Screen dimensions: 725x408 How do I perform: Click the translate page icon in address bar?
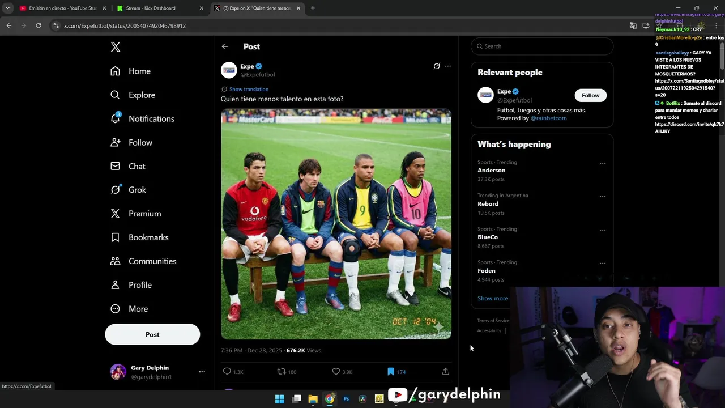(633, 25)
